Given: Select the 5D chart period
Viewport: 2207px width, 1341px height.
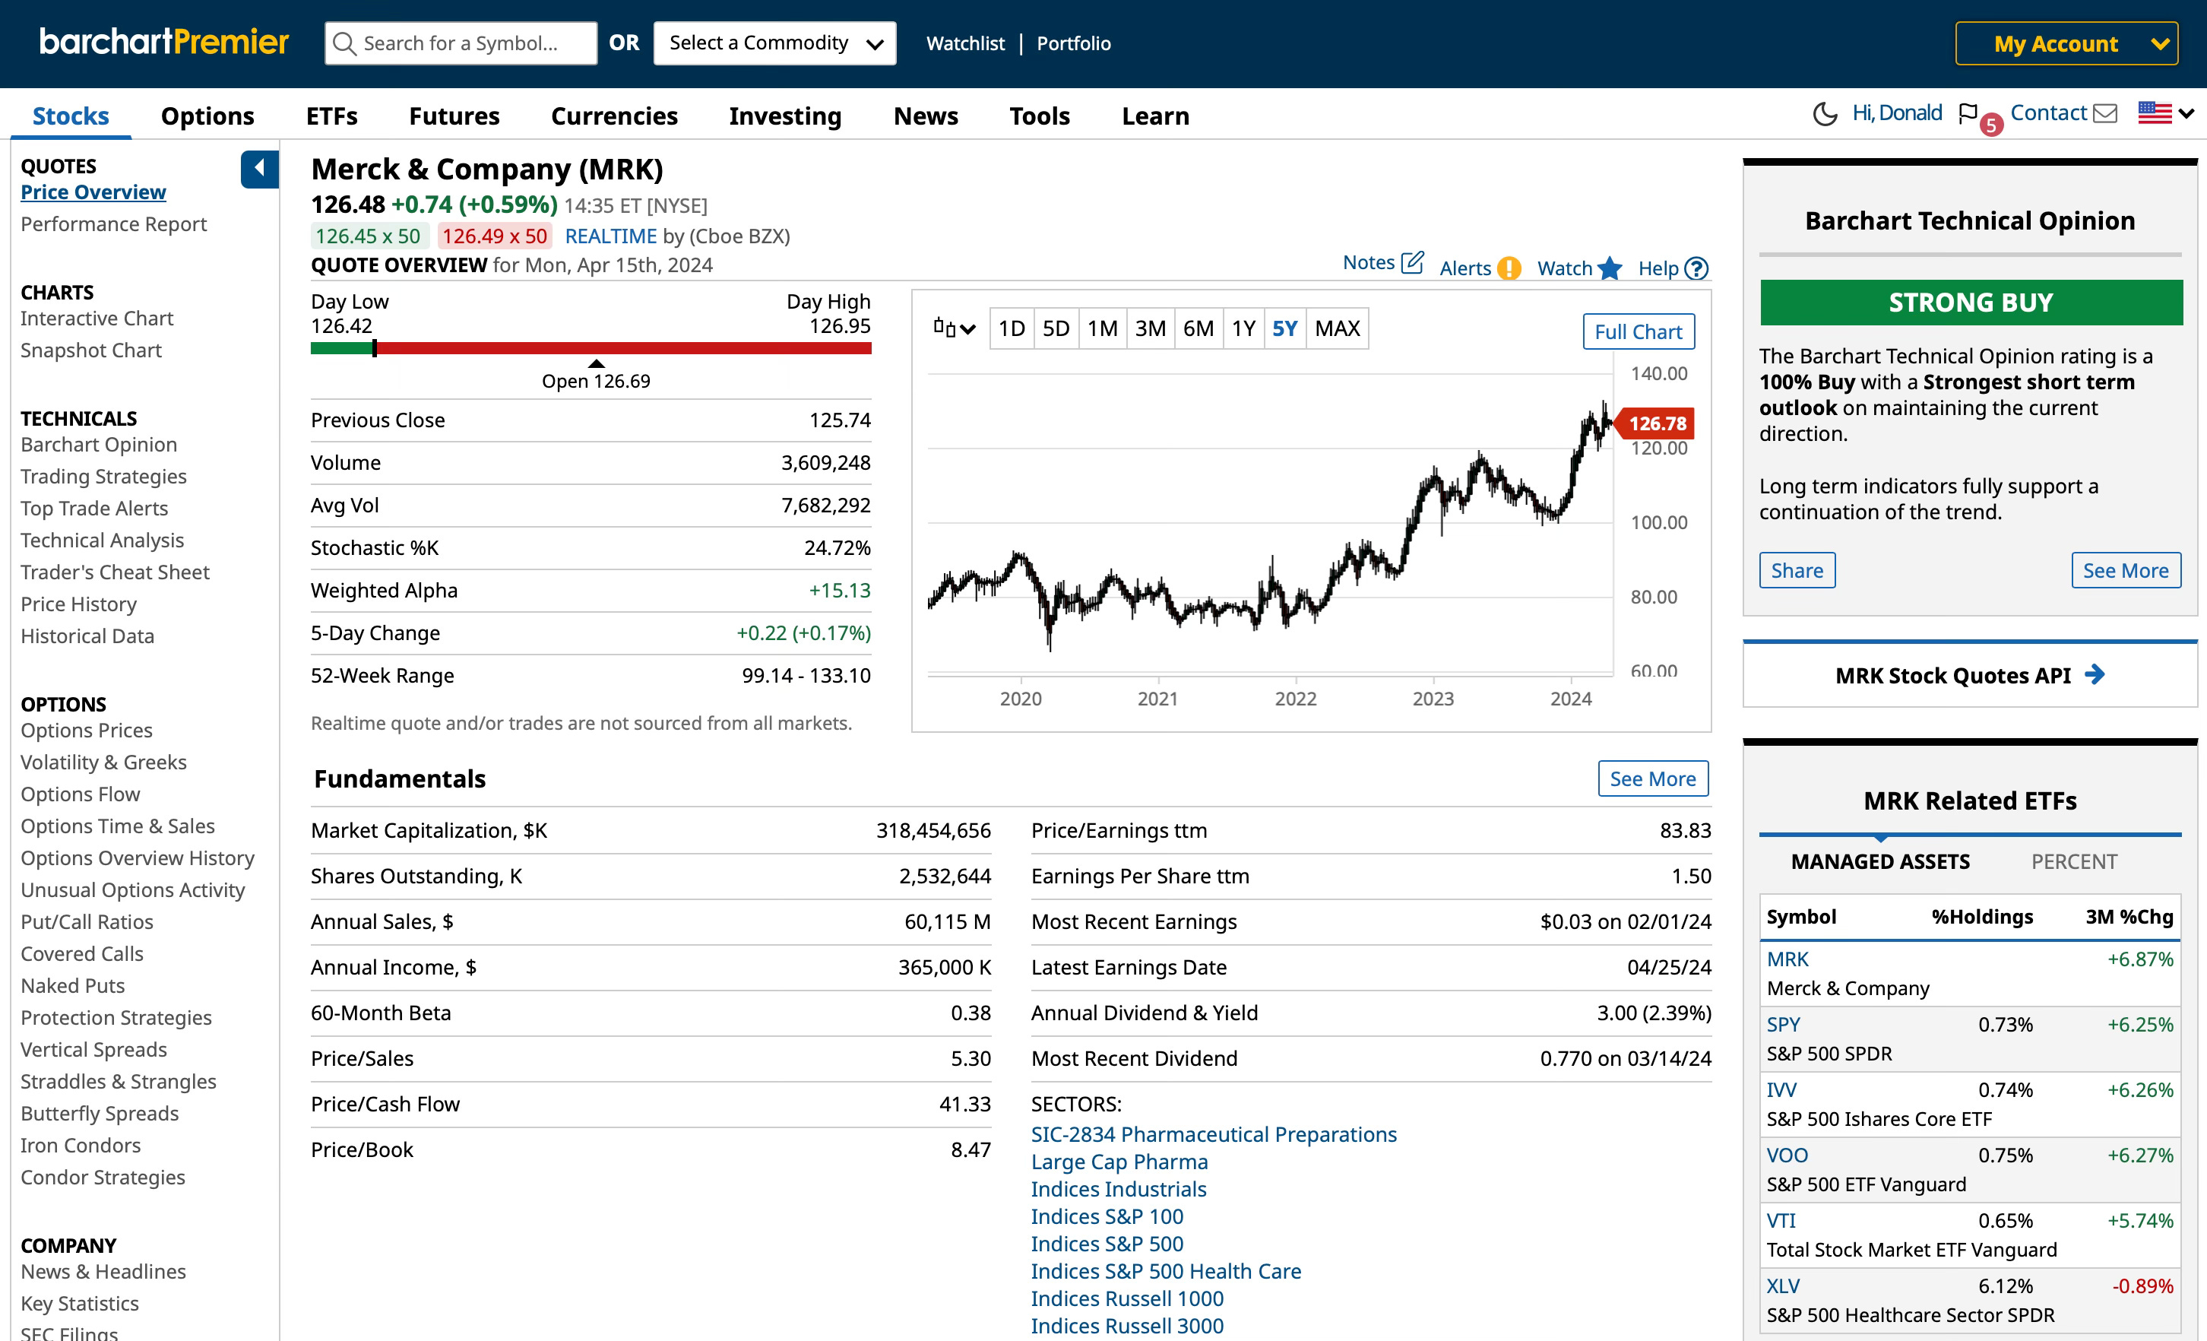Looking at the screenshot, I should [1056, 328].
